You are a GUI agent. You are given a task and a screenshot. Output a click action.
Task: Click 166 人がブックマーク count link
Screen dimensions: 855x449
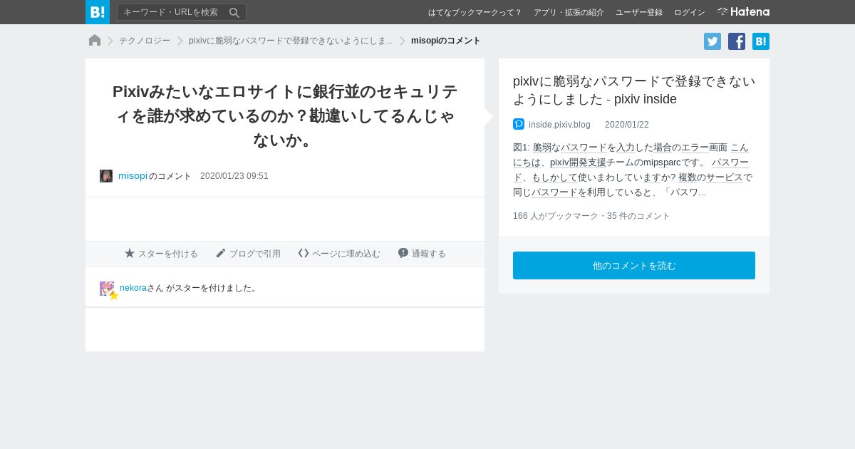click(556, 216)
